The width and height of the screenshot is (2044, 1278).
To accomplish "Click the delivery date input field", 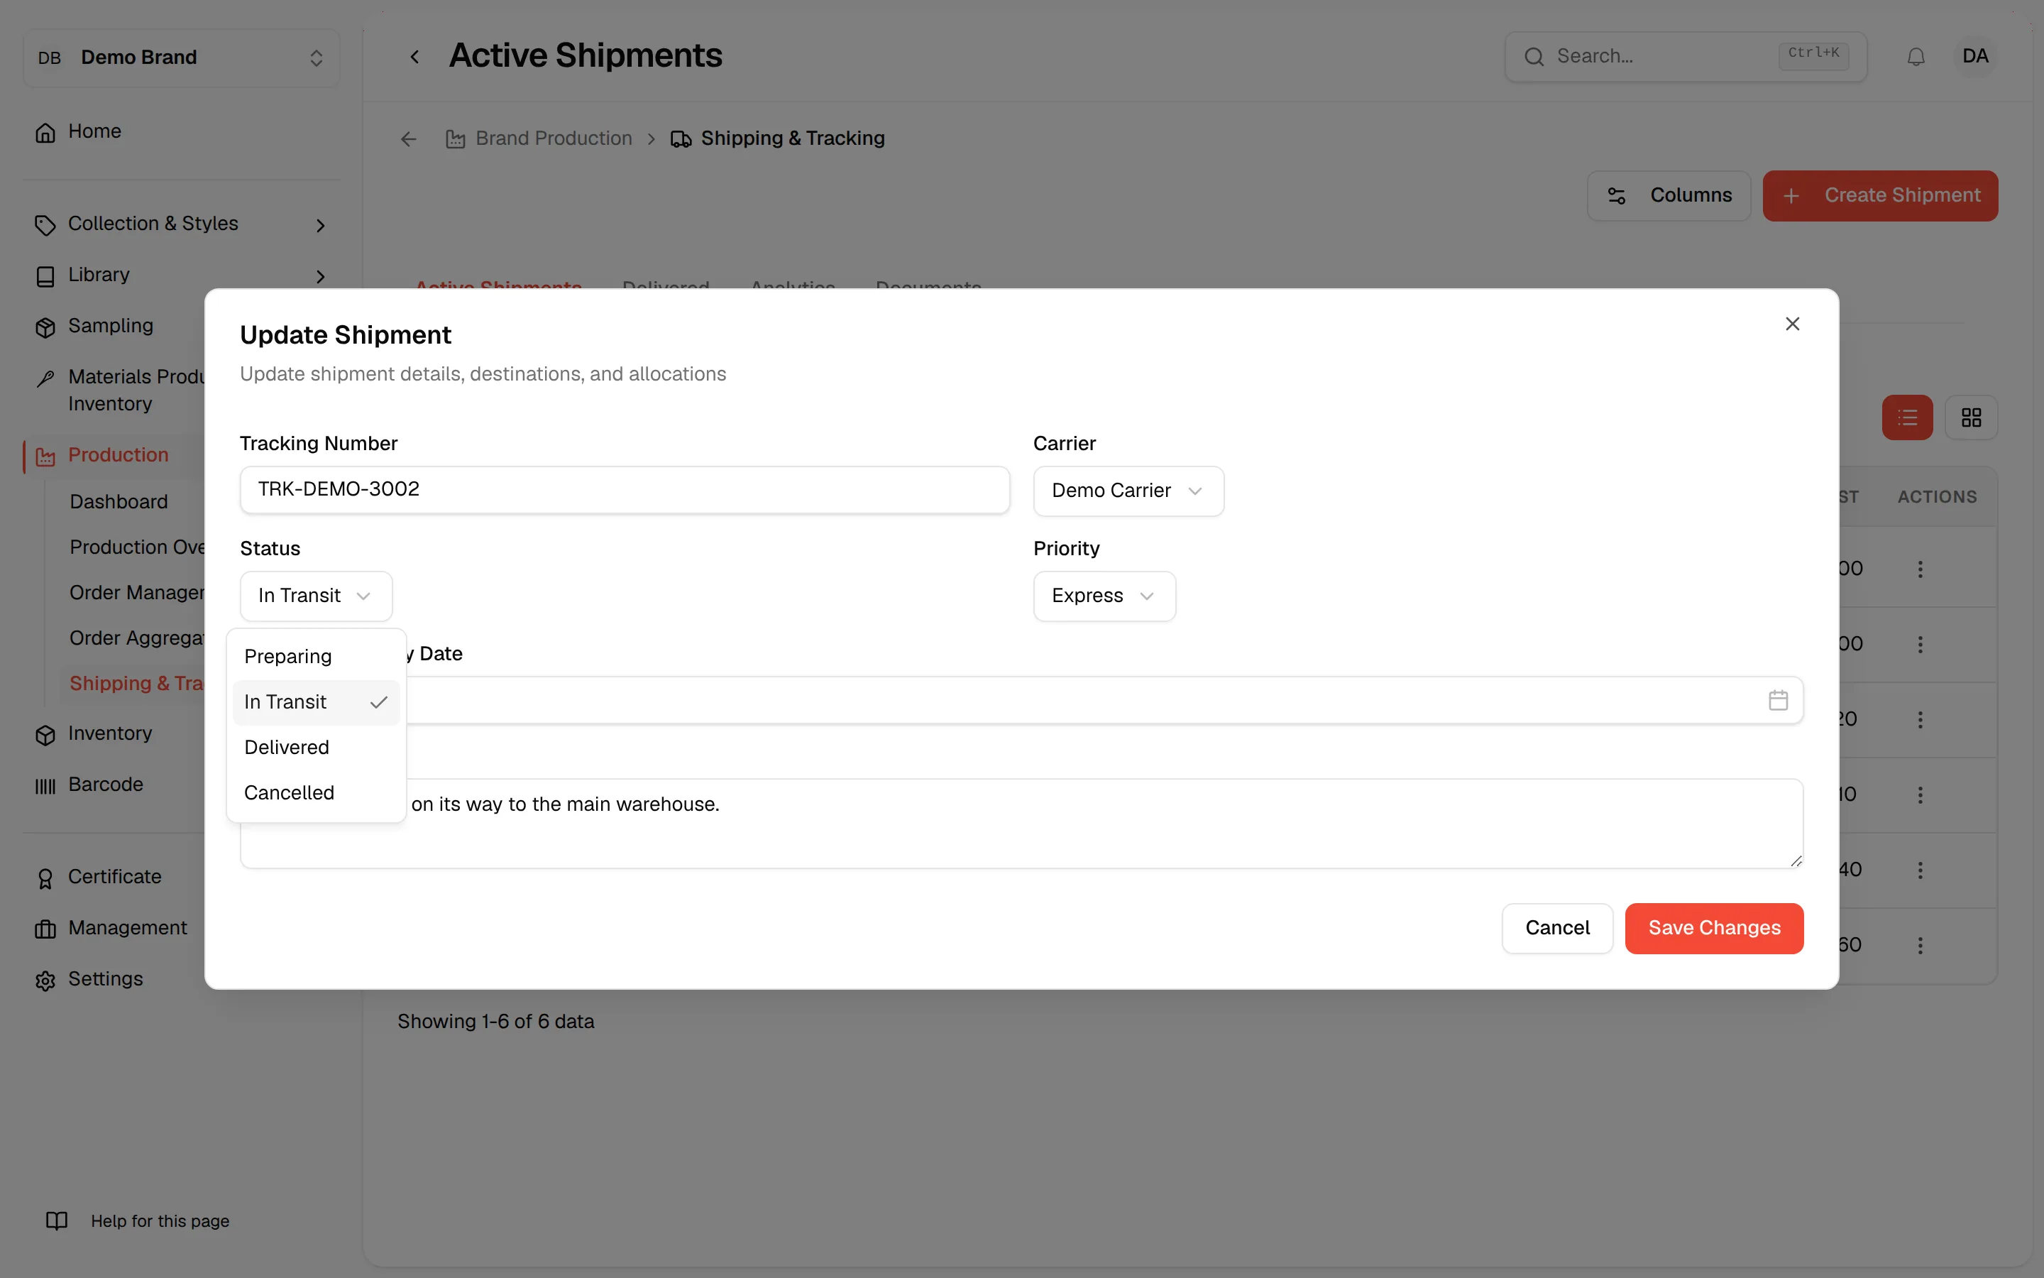I will pyautogui.click(x=1021, y=700).
